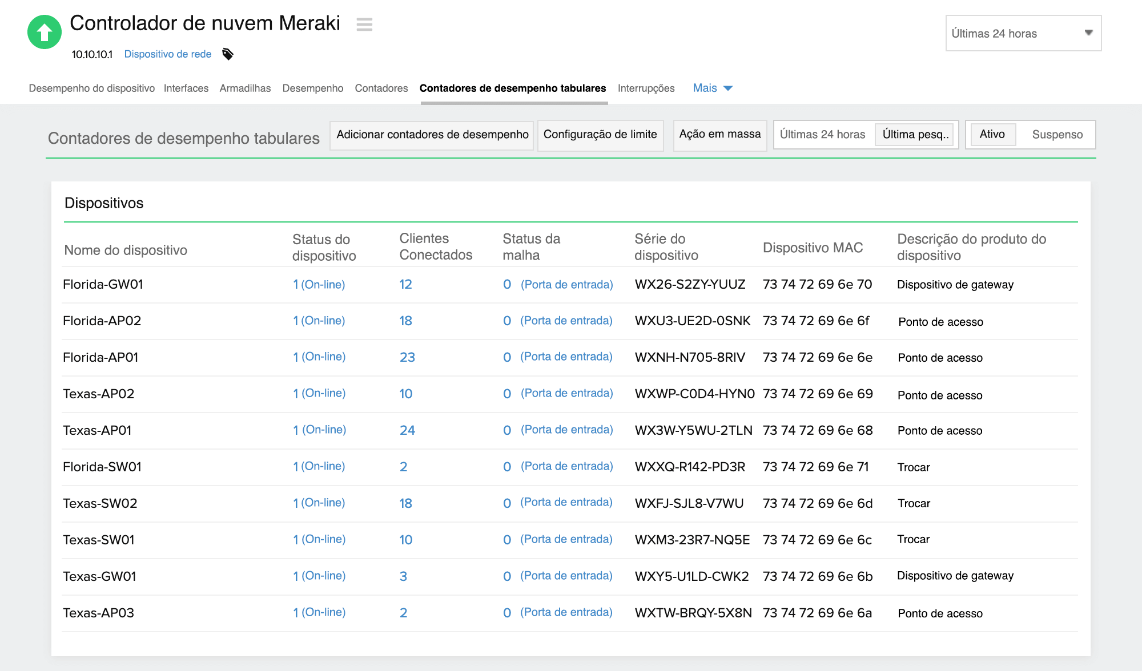Open the Últimas 24 horas dropdown at top right

1022,33
